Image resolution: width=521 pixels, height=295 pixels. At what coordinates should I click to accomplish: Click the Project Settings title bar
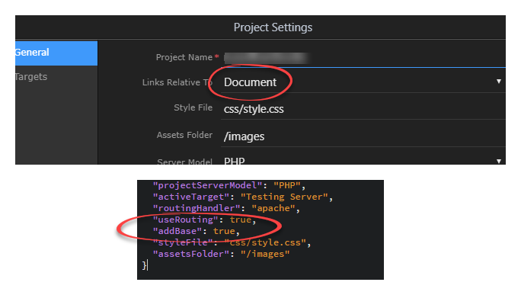260,27
